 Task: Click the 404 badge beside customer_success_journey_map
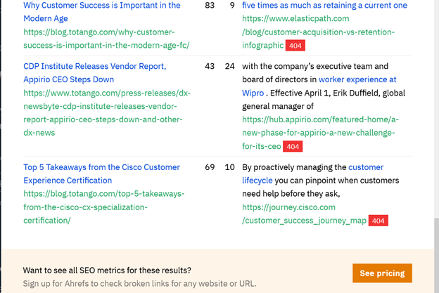click(378, 221)
